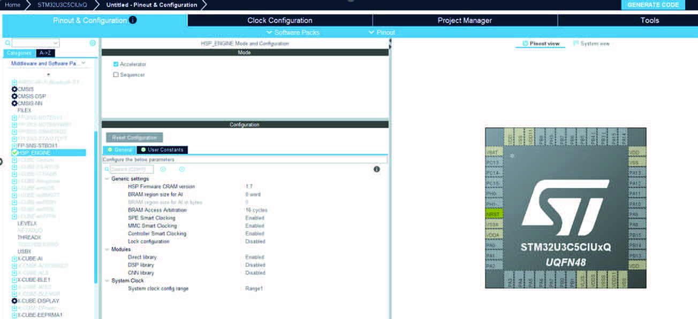Select the A->Z sidebar tab
This screenshot has height=319, width=698.
(45, 53)
